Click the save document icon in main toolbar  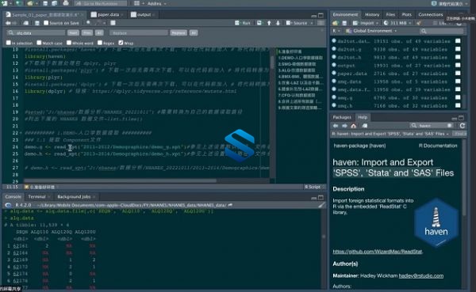pos(45,3)
